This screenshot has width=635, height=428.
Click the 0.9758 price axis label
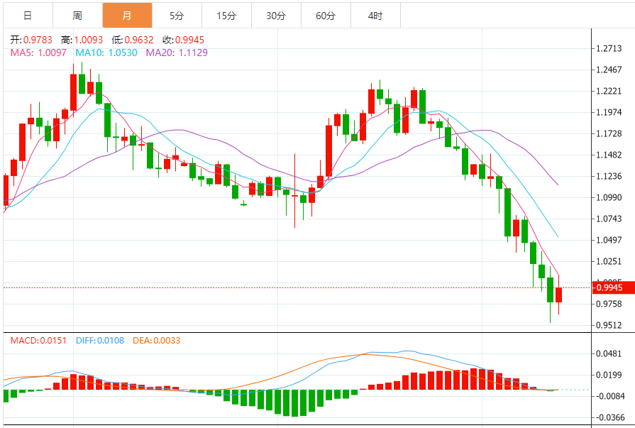[x=609, y=304]
